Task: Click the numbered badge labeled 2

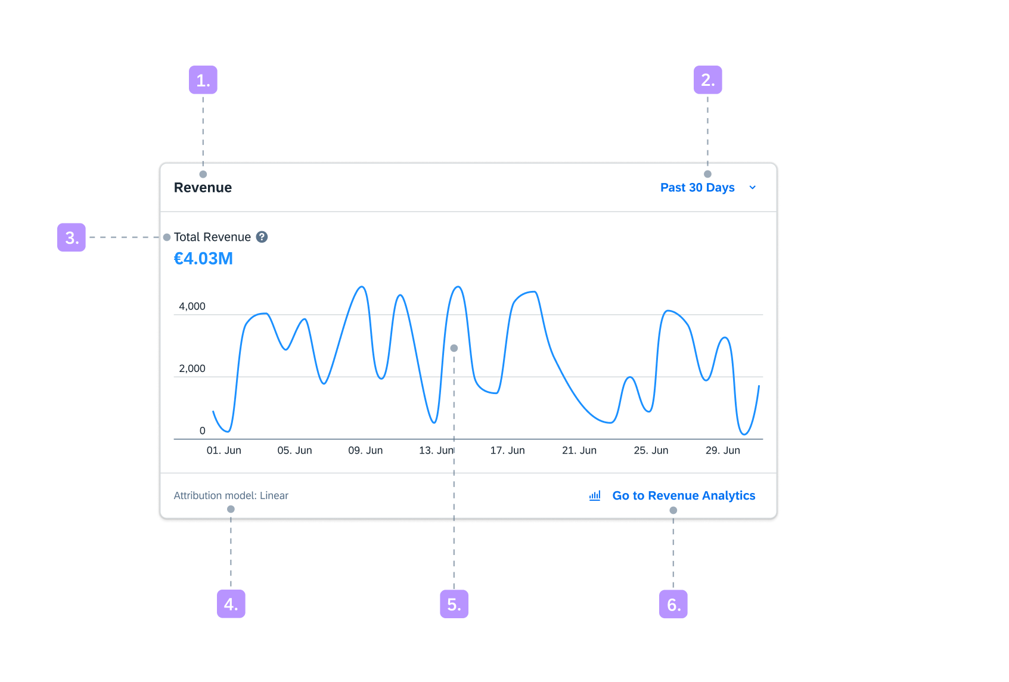Action: click(707, 79)
